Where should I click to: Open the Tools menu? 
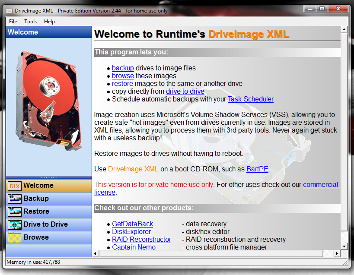(31, 22)
